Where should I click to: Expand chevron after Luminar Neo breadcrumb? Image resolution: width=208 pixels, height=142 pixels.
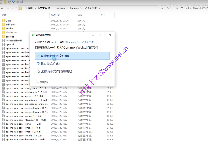click(x=99, y=8)
